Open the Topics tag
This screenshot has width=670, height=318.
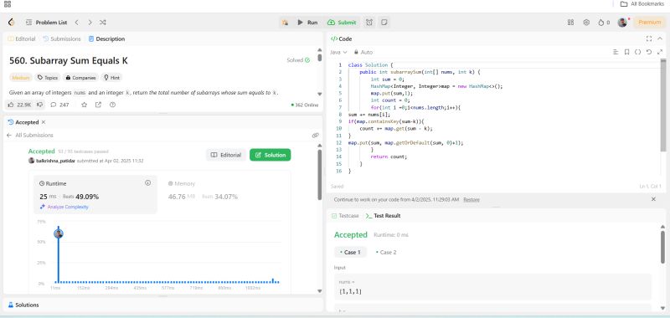48,78
